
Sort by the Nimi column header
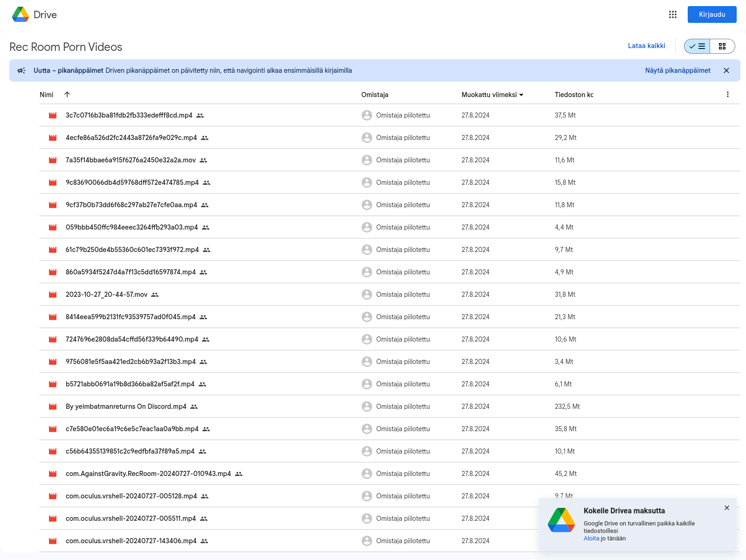tap(47, 95)
